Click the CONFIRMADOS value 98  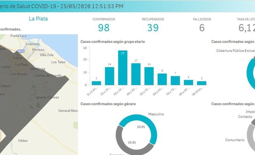pyautogui.click(x=104, y=28)
